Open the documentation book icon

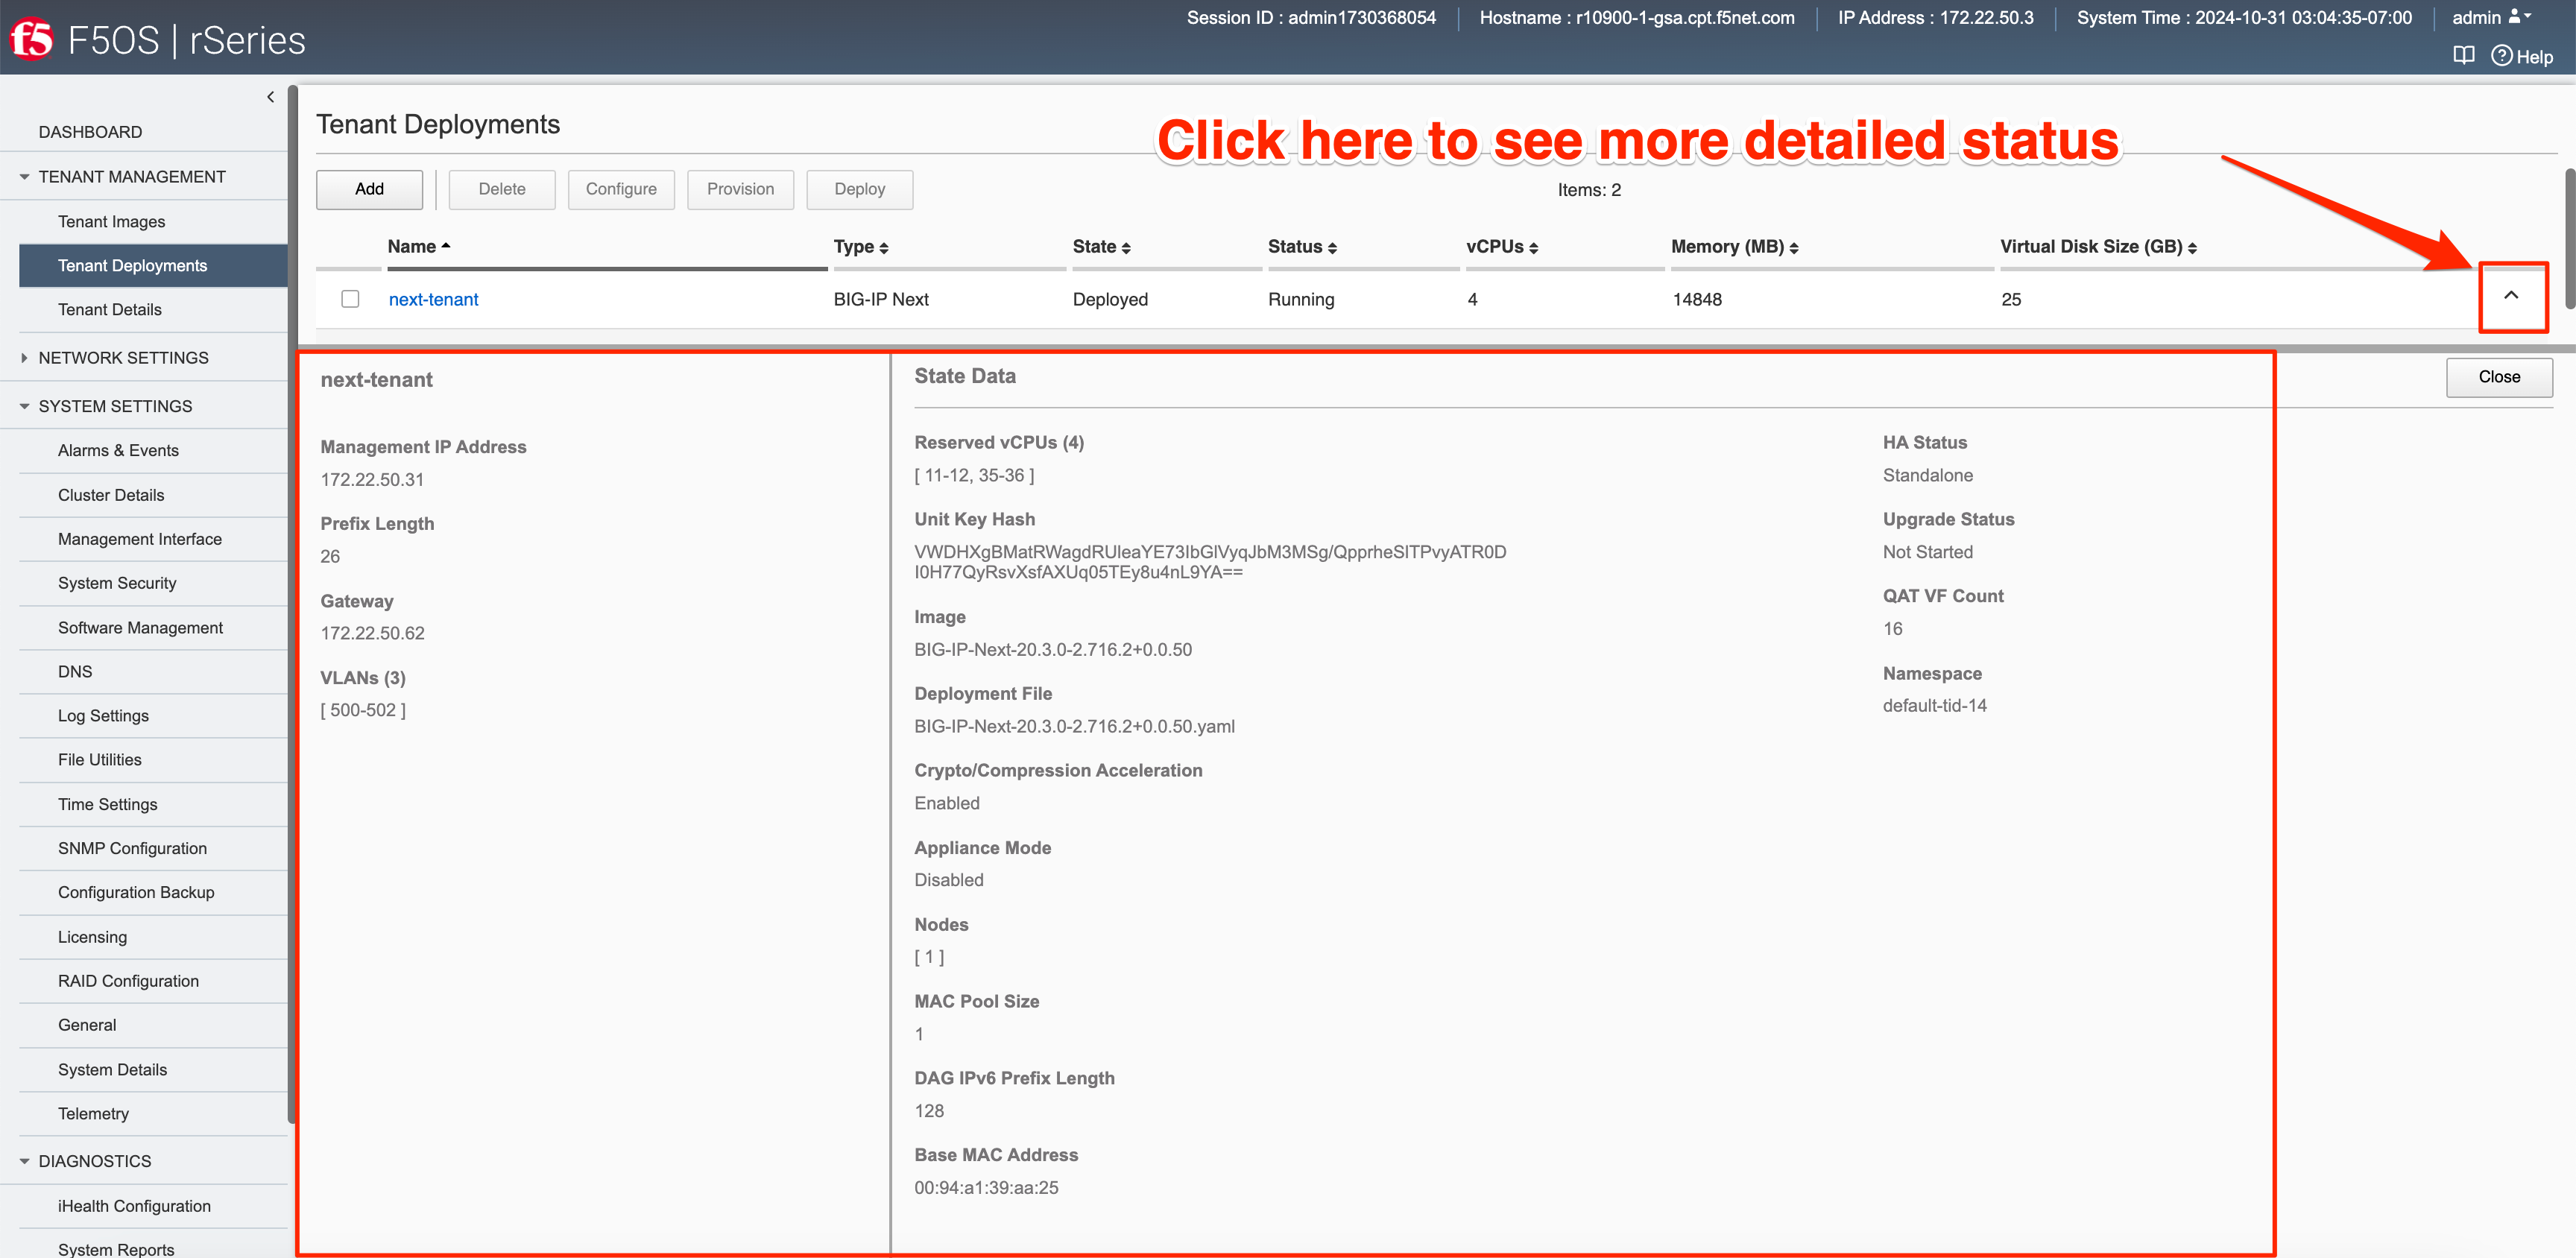pos(2464,56)
